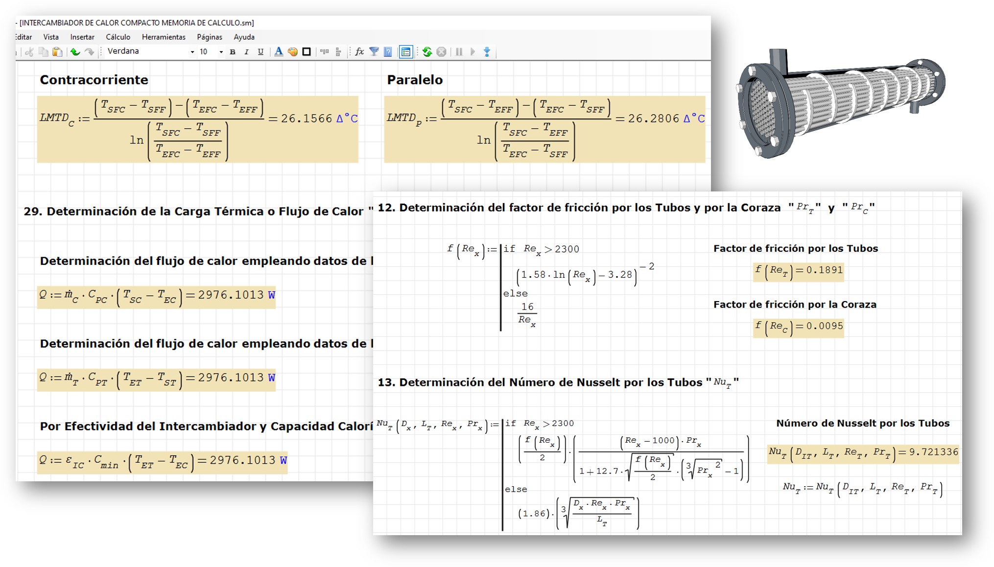Click the text color A icon
Image resolution: width=994 pixels, height=567 pixels.
[278, 52]
